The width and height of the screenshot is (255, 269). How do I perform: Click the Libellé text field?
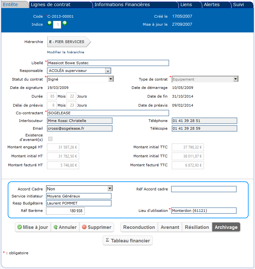point(108,63)
